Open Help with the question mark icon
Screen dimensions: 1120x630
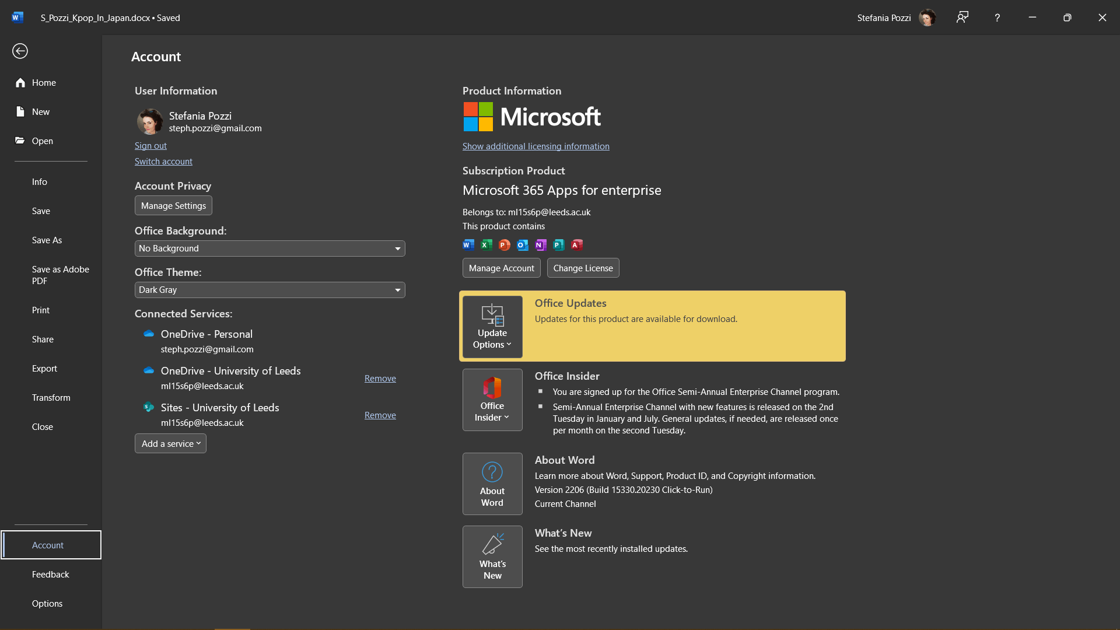998,17
